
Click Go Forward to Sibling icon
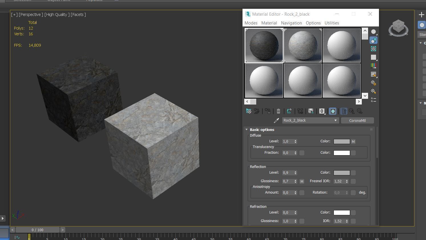click(360, 111)
